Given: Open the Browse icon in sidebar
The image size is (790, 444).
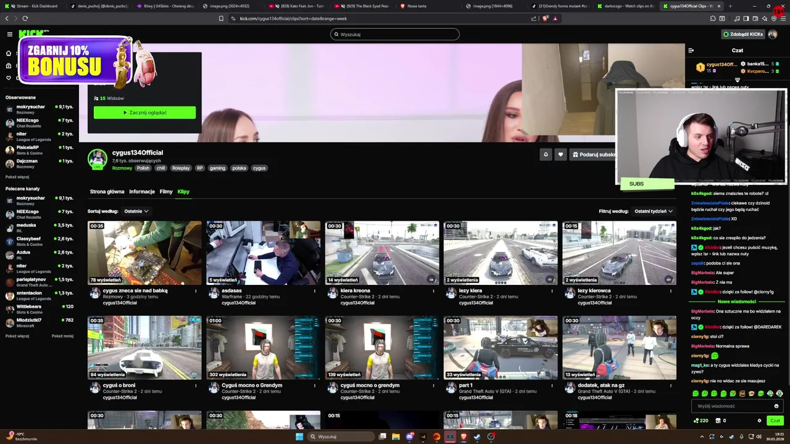Looking at the screenshot, I should pyautogui.click(x=9, y=65).
